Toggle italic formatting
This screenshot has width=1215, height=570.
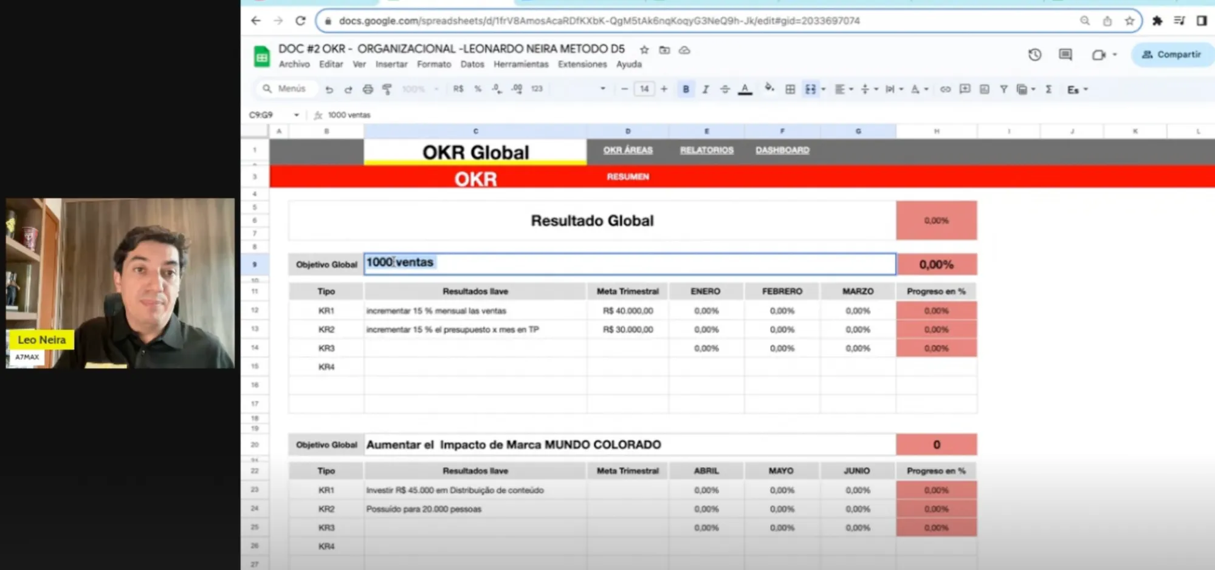(x=705, y=89)
